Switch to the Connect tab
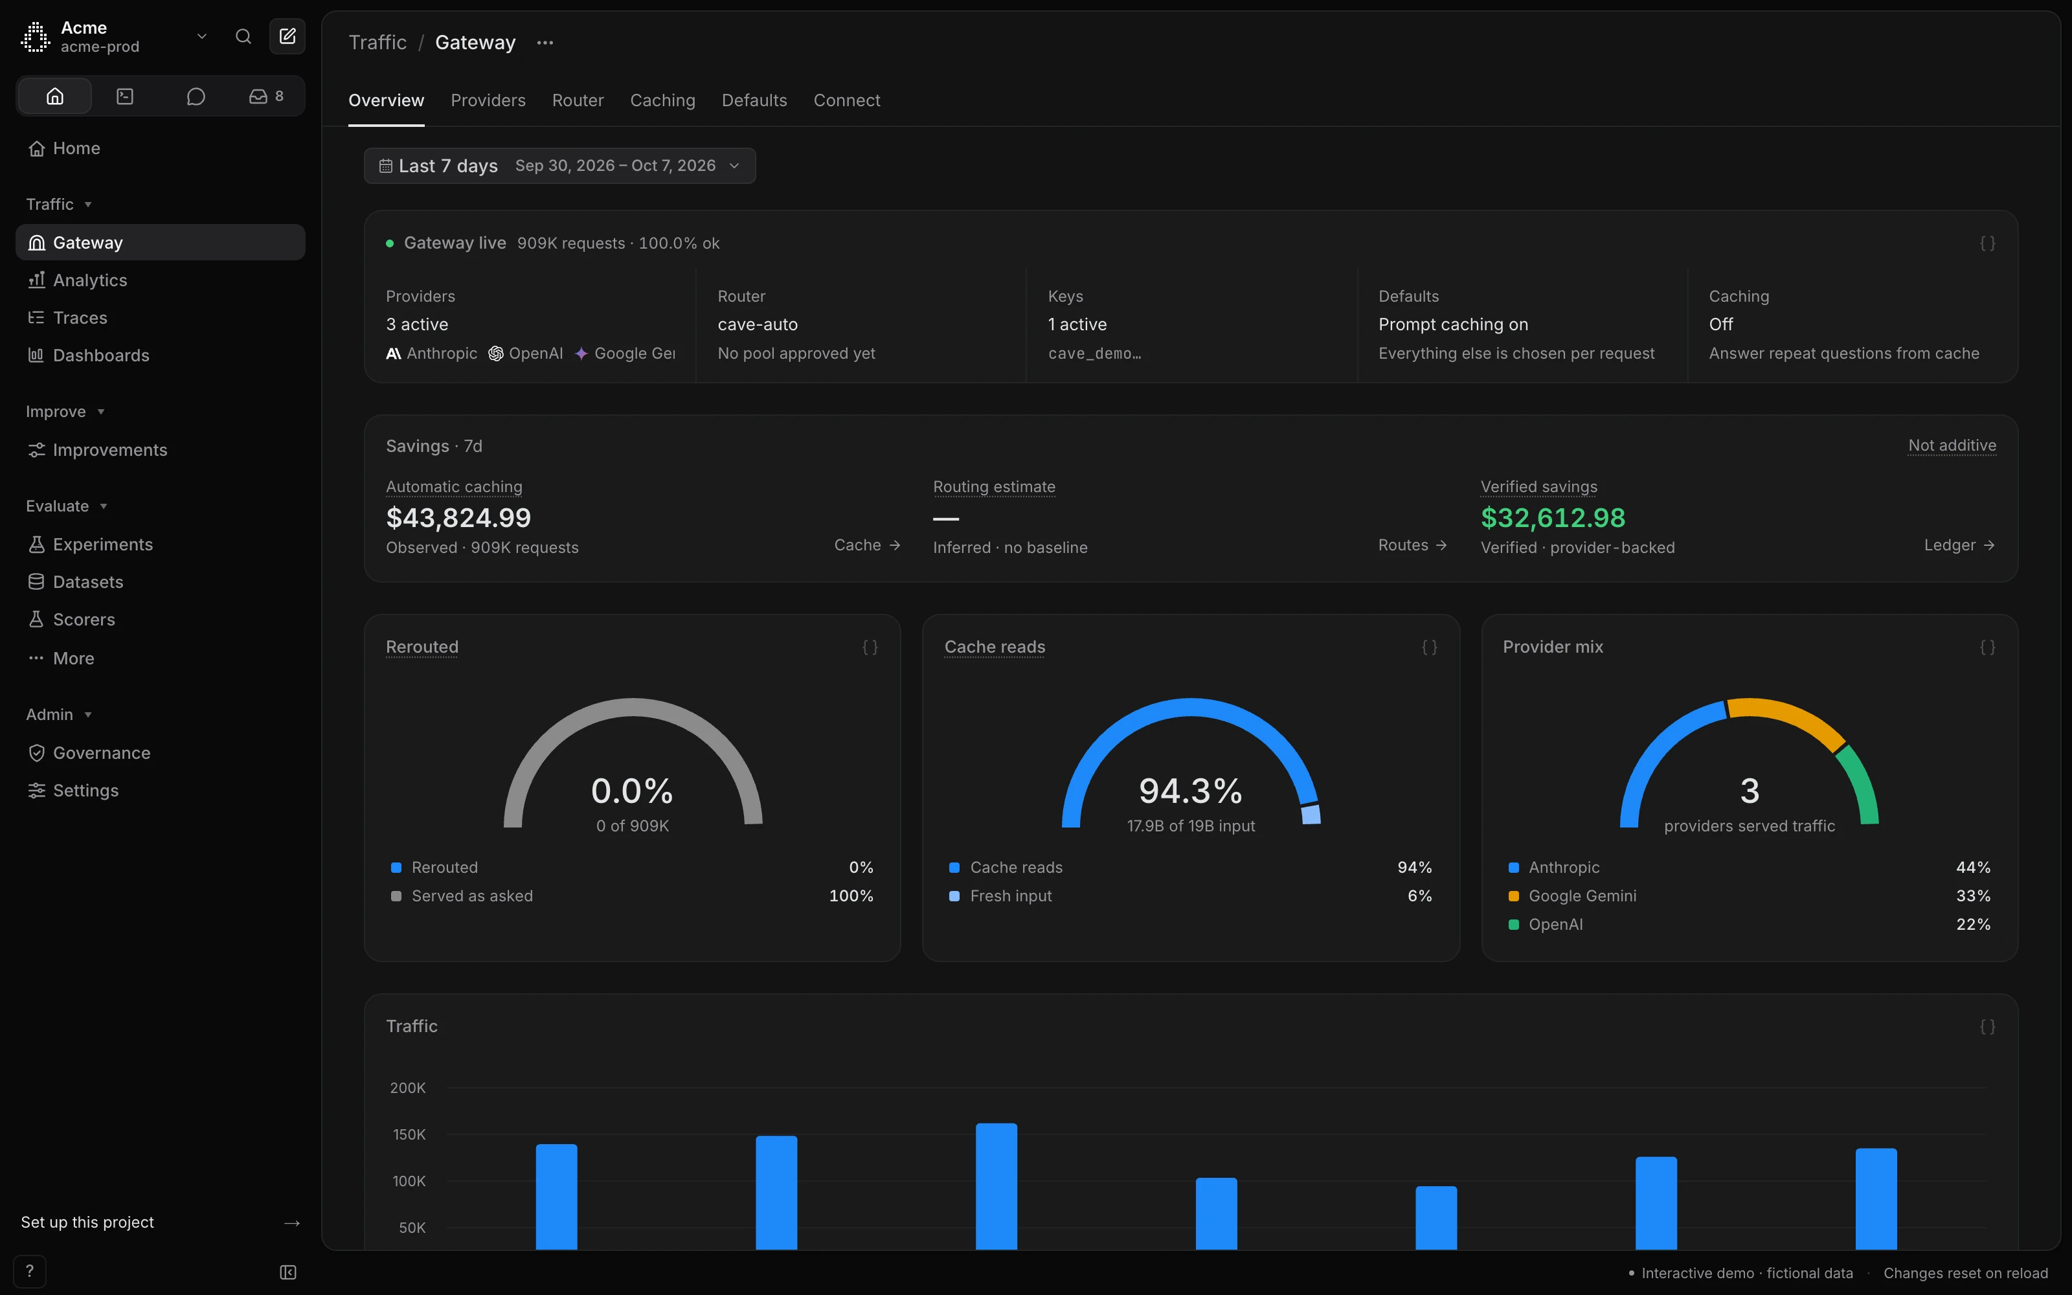 coord(847,100)
